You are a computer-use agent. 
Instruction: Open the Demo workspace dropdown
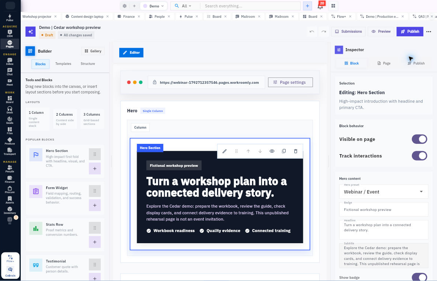click(x=154, y=6)
